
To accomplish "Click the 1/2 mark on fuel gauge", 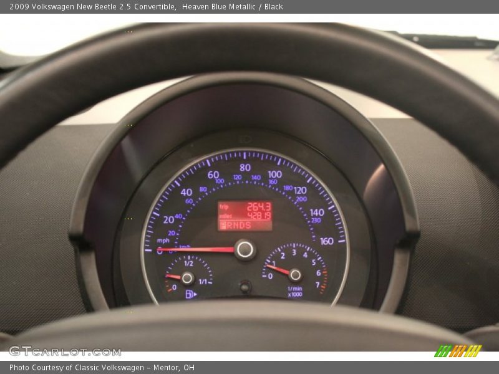I will tap(188, 263).
